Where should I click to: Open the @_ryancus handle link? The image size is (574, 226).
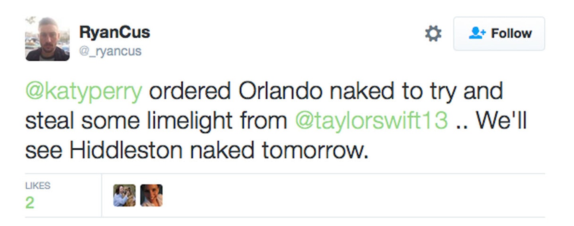point(110,51)
